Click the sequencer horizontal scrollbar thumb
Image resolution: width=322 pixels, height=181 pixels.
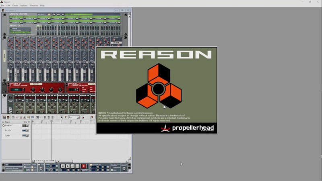pyautogui.click(x=66, y=161)
